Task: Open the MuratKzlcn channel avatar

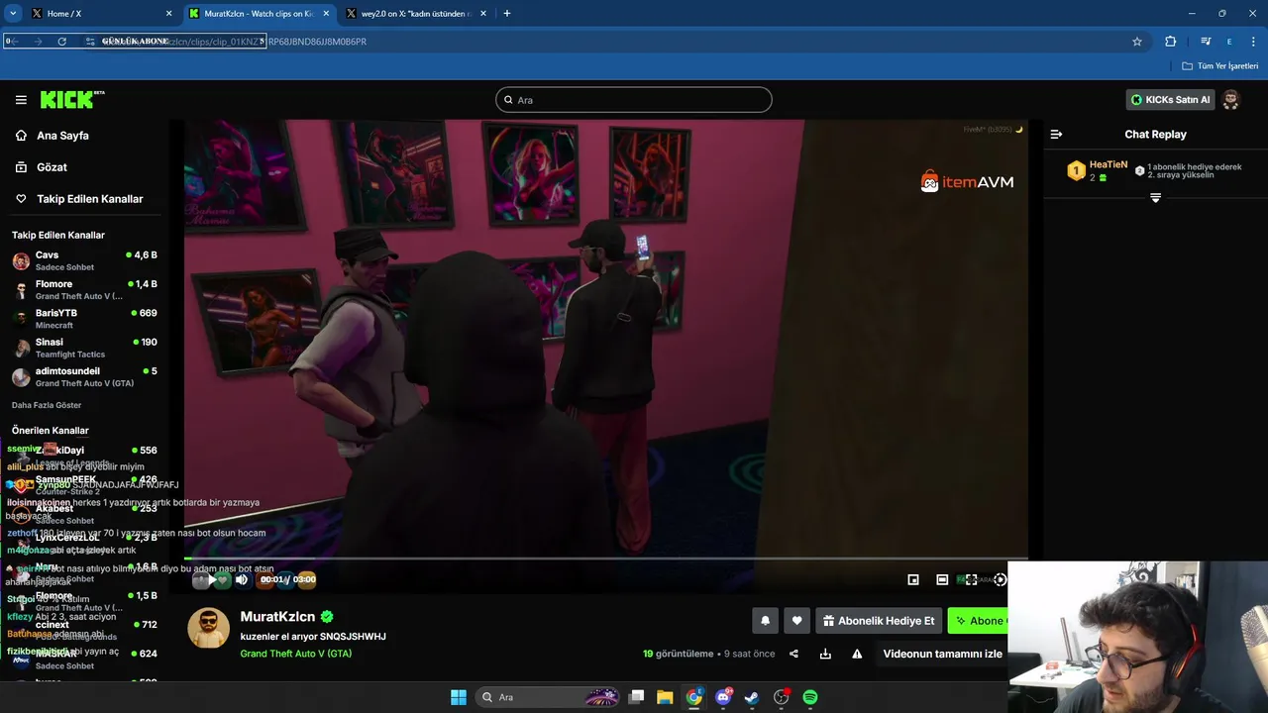Action: (x=209, y=628)
